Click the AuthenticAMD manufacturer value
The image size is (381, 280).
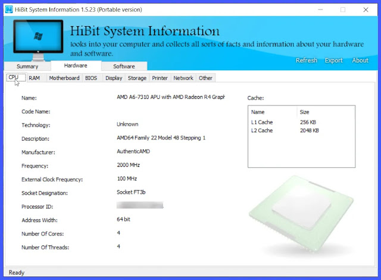[133, 151]
